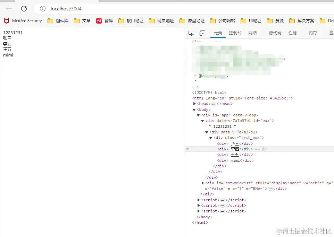
Task: Select the 王五 div in DOM tree
Action: coord(235,155)
